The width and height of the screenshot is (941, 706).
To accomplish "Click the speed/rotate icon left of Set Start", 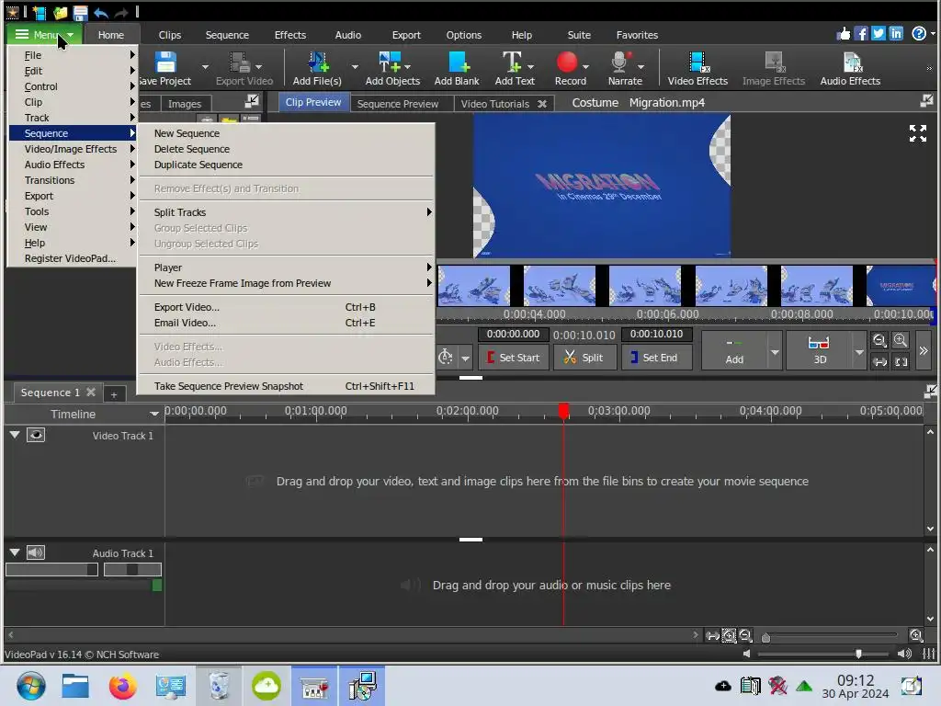I will [446, 357].
